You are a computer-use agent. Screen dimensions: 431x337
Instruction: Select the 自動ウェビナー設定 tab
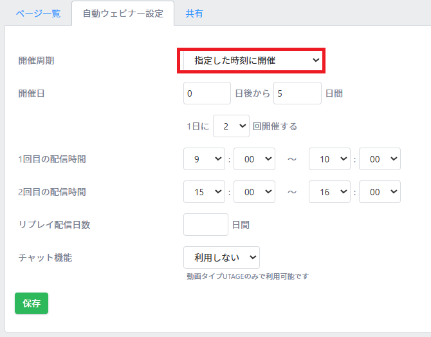(123, 14)
